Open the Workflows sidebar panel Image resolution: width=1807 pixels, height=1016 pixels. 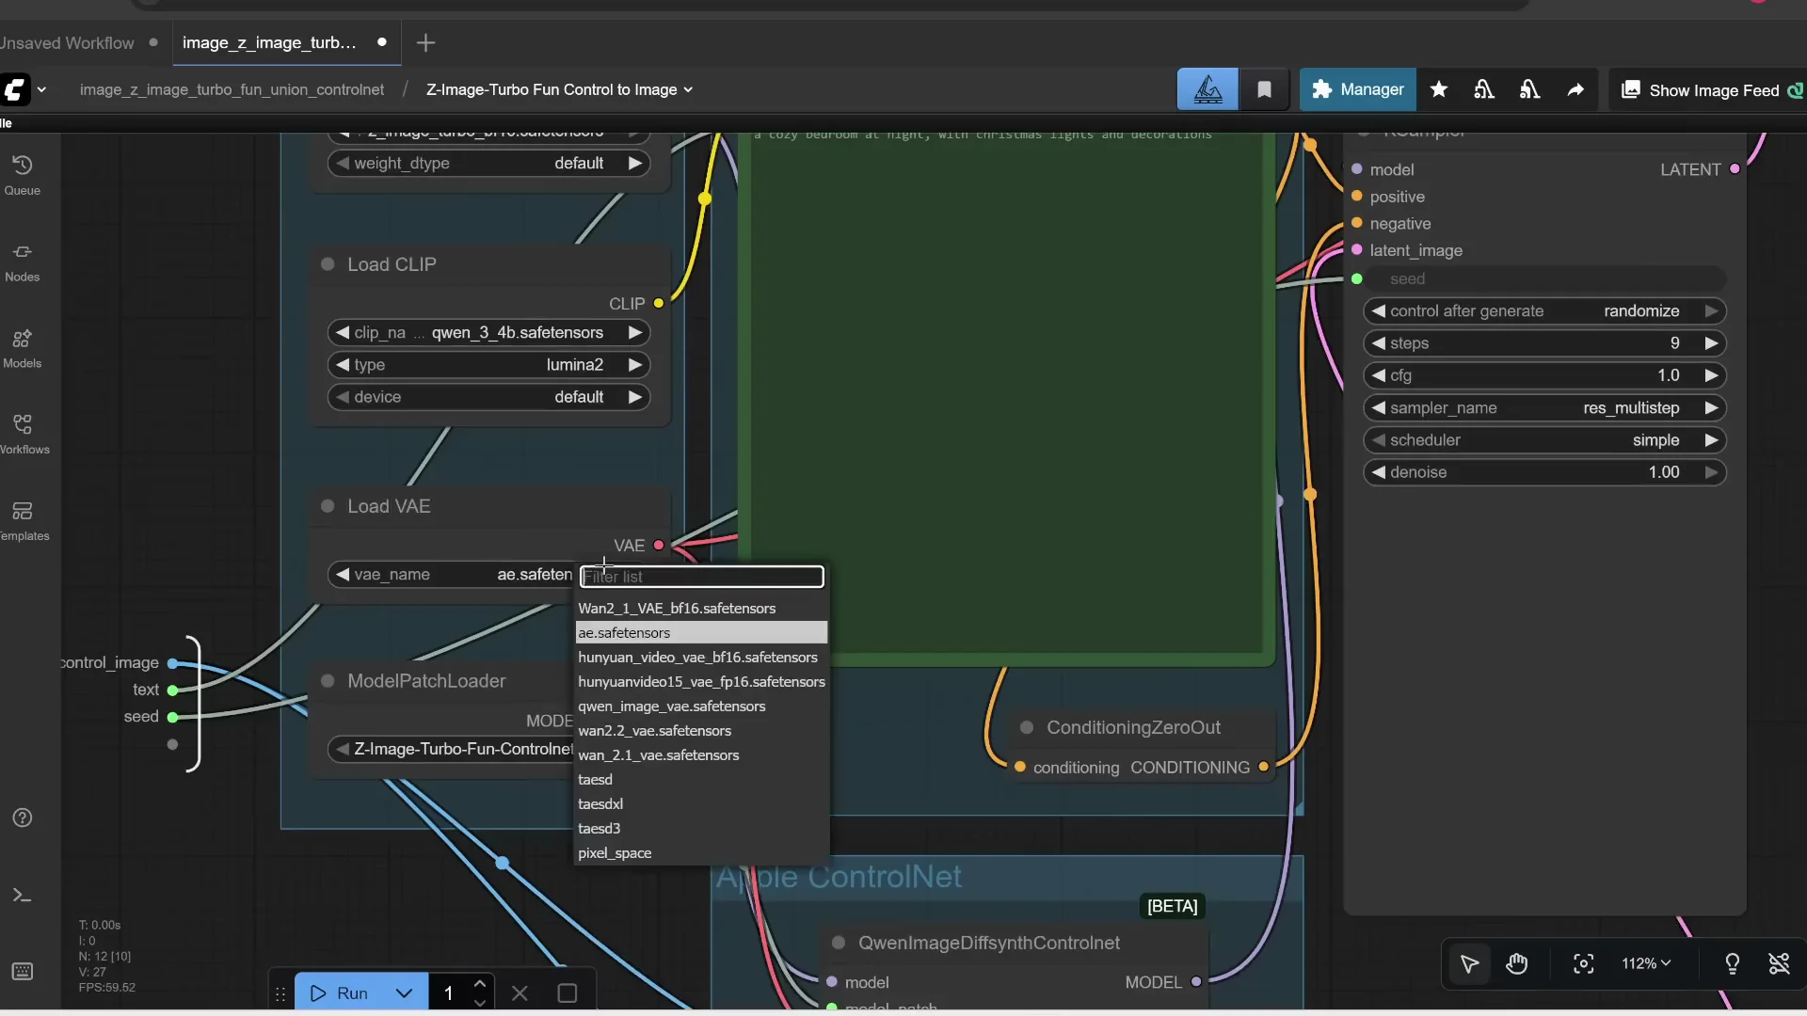[23, 433]
